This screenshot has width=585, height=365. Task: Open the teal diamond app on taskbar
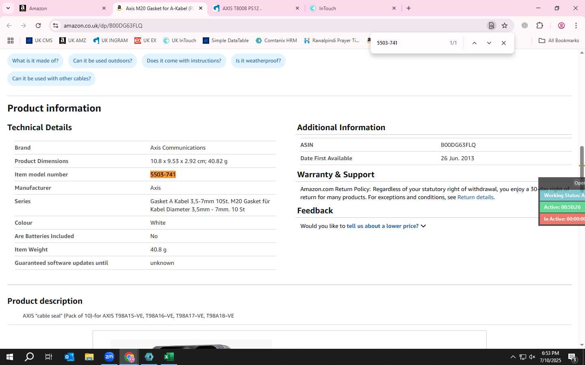pyautogui.click(x=149, y=357)
